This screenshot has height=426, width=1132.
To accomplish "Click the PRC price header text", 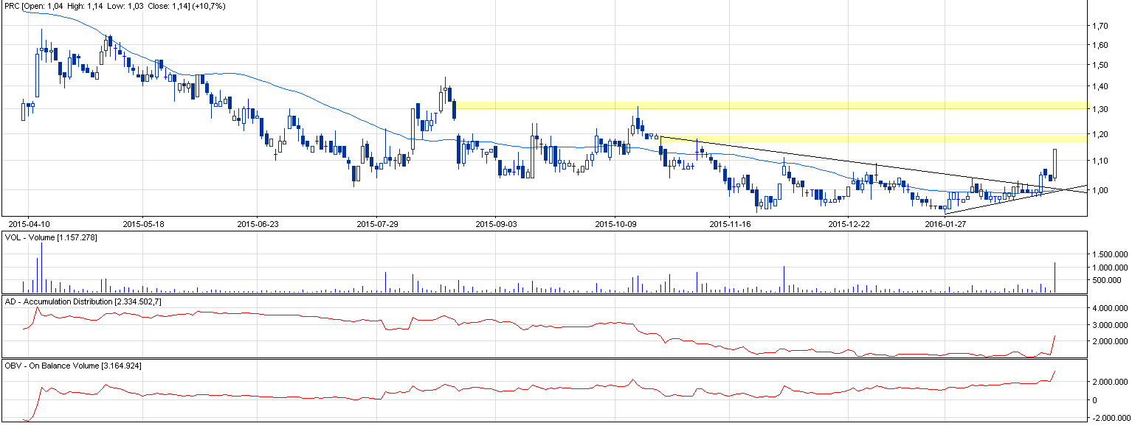I will pyautogui.click(x=114, y=6).
